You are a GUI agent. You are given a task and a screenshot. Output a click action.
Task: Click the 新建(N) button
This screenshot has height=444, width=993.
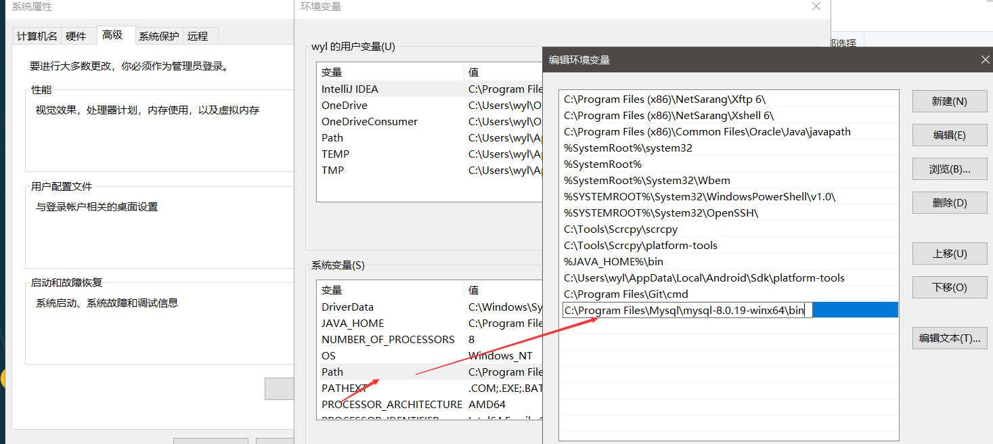coord(949,102)
